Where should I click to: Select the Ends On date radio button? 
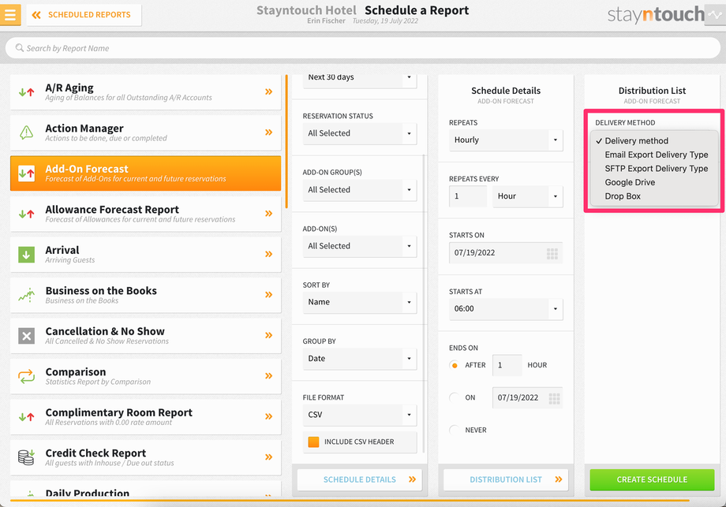[455, 397]
